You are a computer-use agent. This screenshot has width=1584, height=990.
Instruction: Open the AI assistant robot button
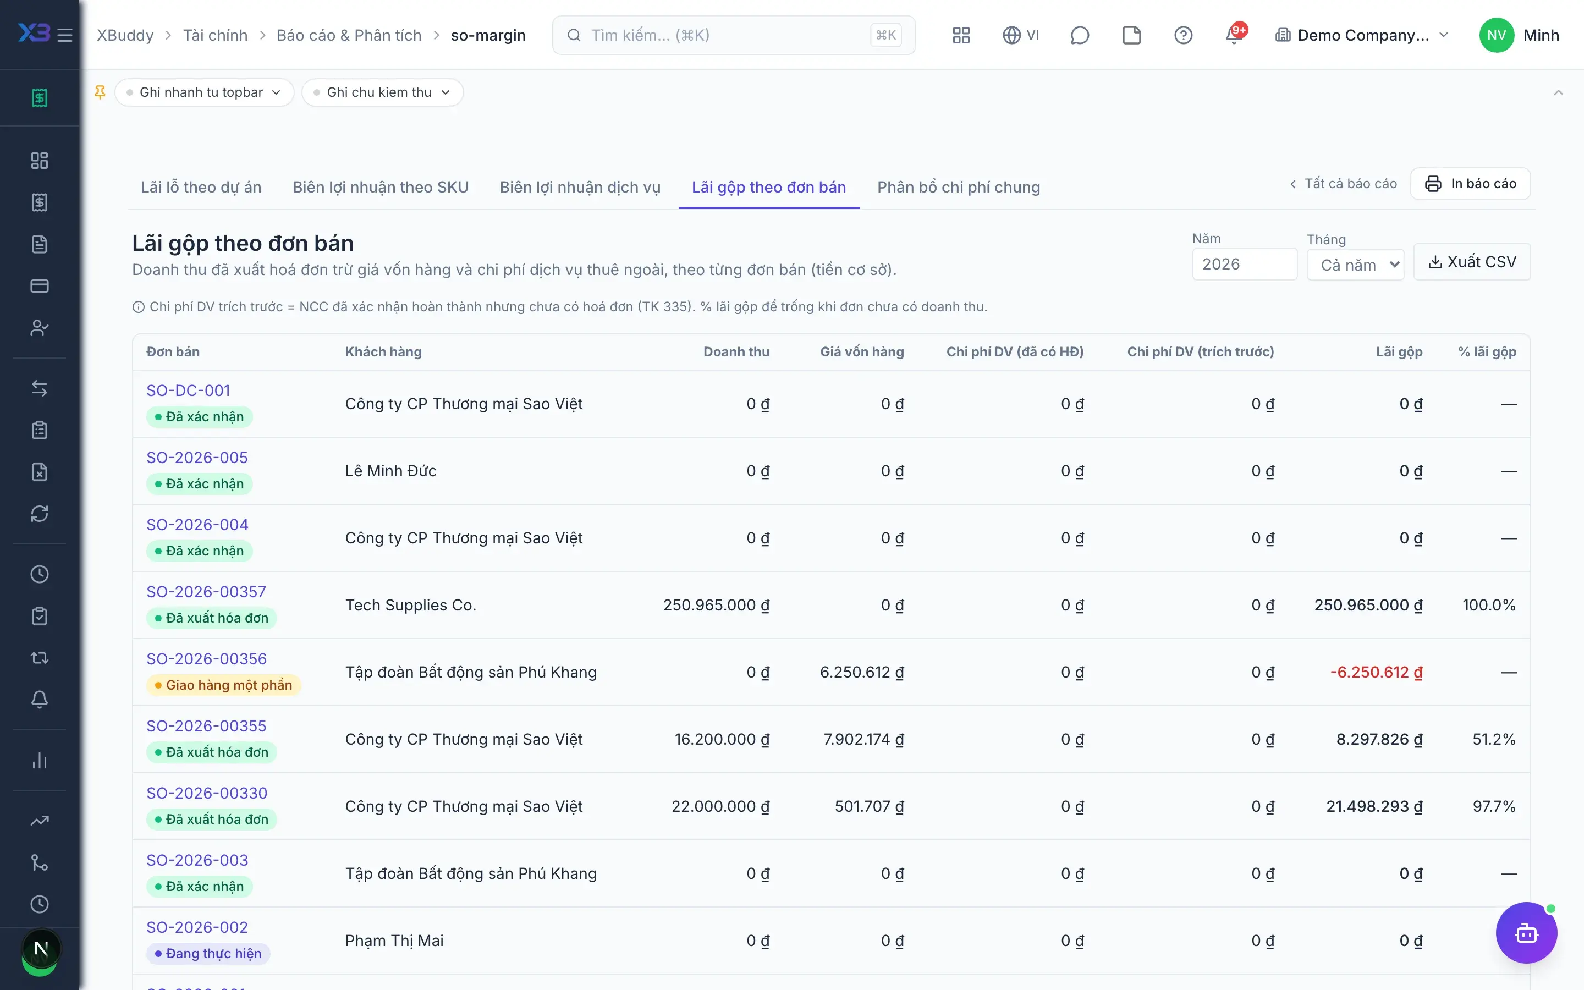pos(1526,932)
